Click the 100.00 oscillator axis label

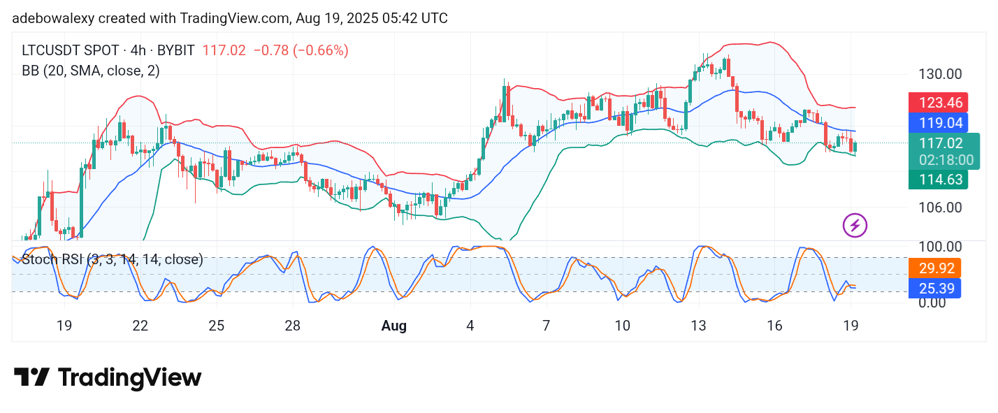click(x=939, y=247)
